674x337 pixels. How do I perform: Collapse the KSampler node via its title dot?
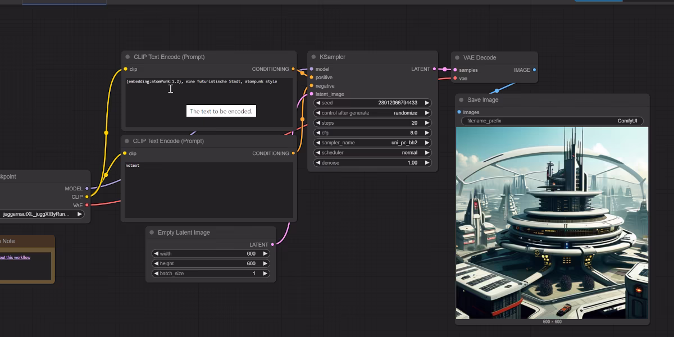(313, 57)
